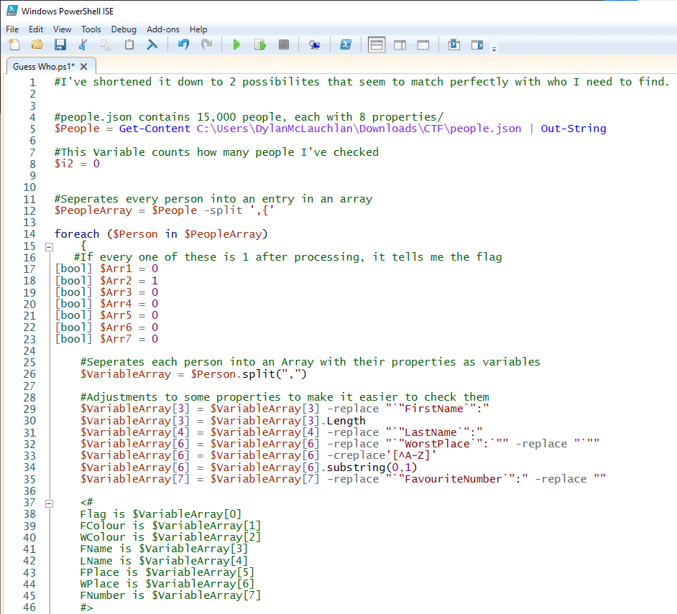Click the $Arr7 = 0 line

tap(106, 339)
